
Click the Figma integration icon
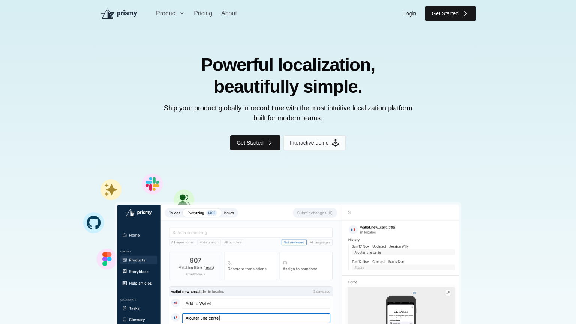(107, 259)
